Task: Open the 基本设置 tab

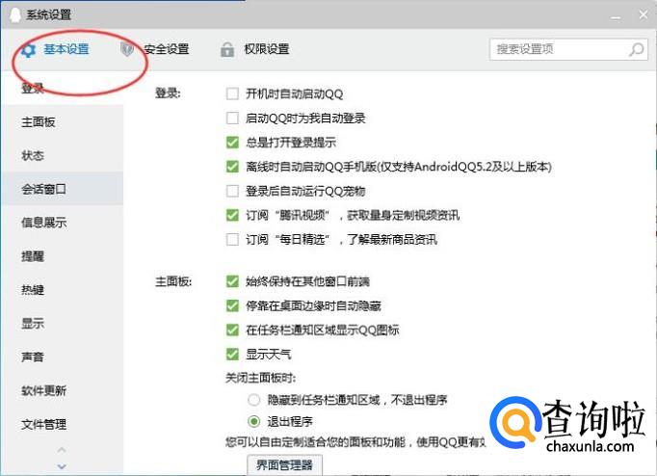Action: tap(66, 49)
